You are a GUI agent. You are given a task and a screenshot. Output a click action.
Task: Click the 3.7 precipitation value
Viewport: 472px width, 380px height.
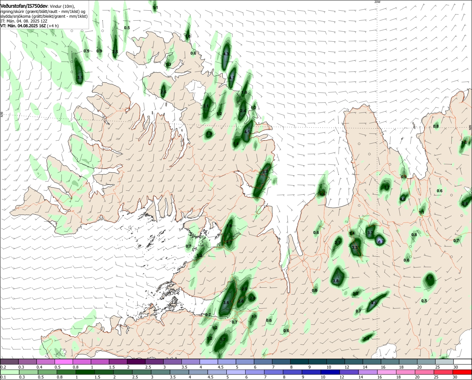coord(371,232)
